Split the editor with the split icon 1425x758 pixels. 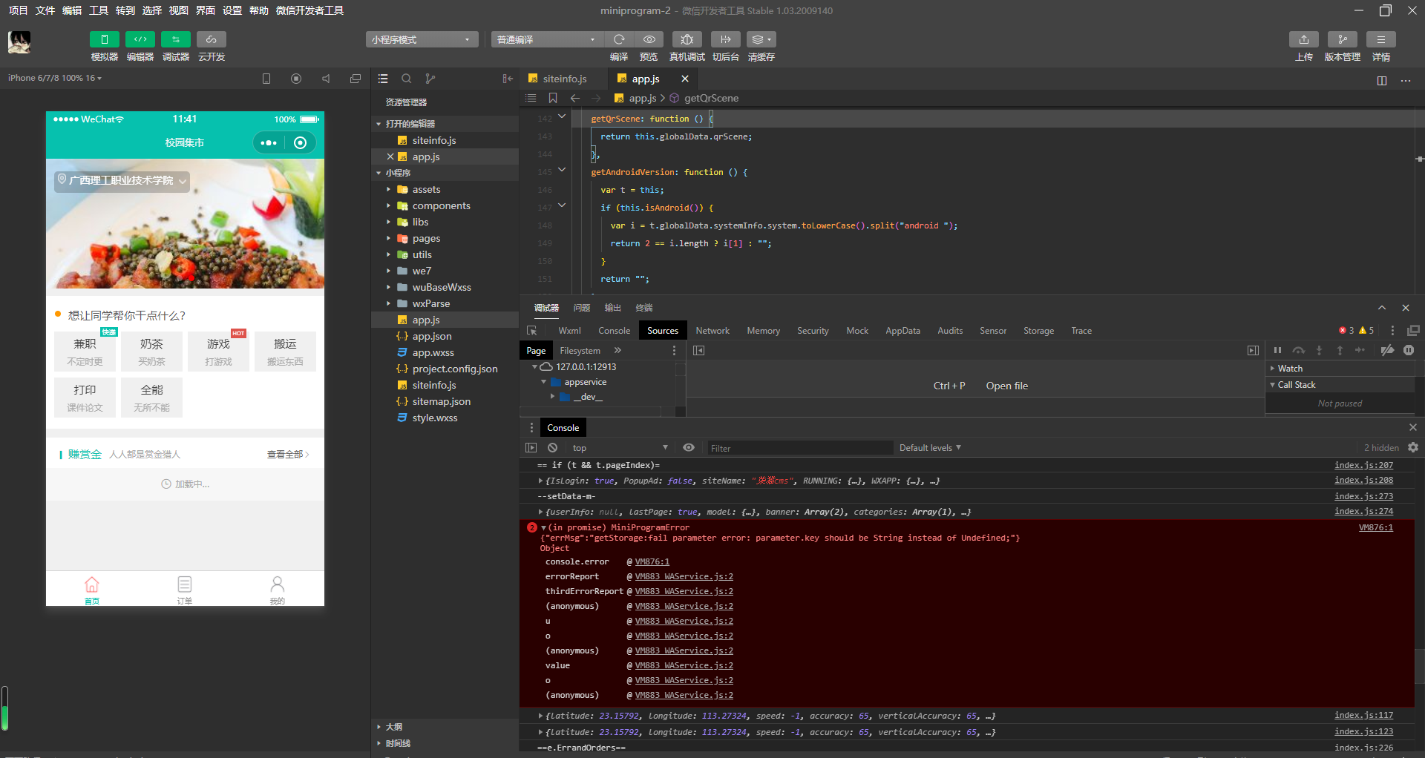click(1382, 80)
